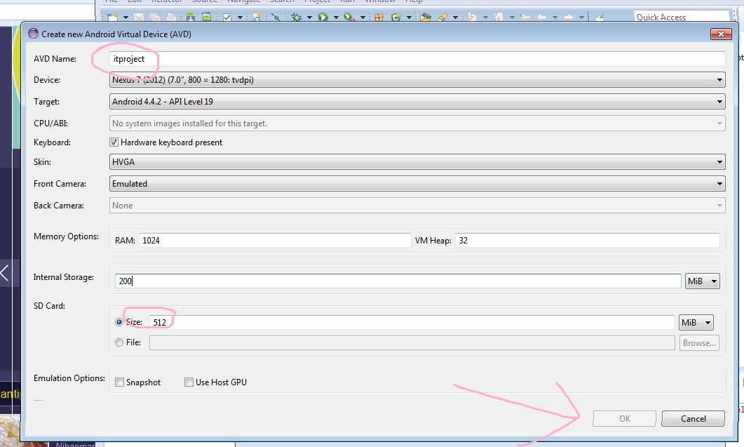Click the VM Heap field showing 32

tap(588, 240)
